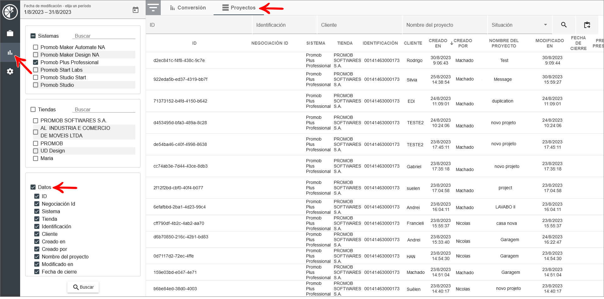Toggle the Datos select-all checkbox
Viewport: 604px width, 299px height.
click(33, 187)
